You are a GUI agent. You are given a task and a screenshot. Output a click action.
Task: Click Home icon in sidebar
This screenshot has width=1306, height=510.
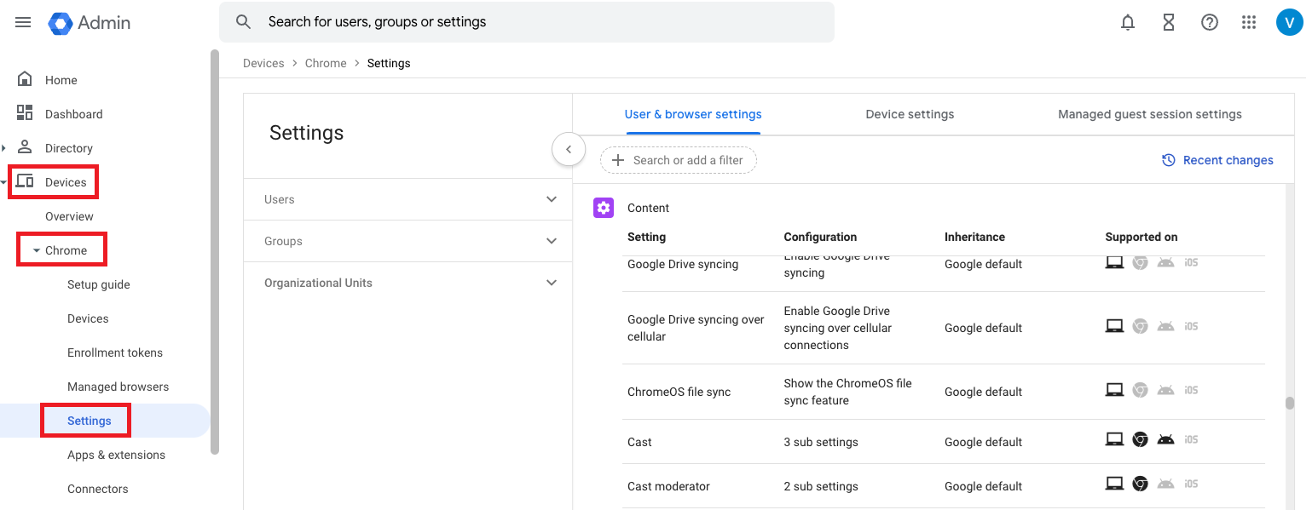[x=25, y=79]
